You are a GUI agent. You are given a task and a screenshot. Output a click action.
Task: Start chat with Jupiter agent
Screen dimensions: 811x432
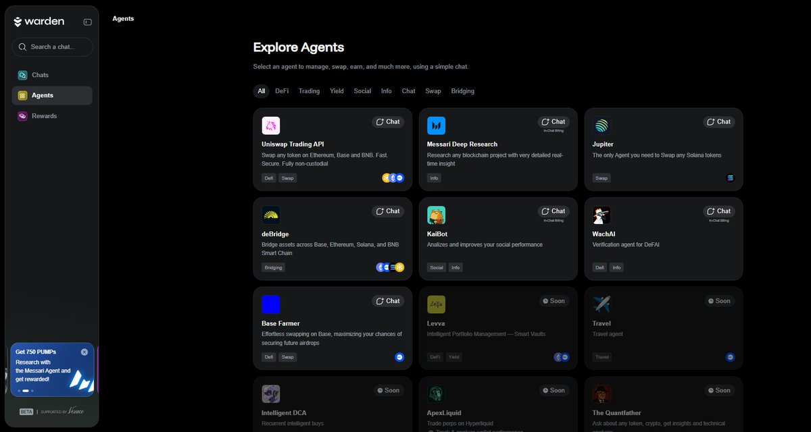[x=719, y=122]
